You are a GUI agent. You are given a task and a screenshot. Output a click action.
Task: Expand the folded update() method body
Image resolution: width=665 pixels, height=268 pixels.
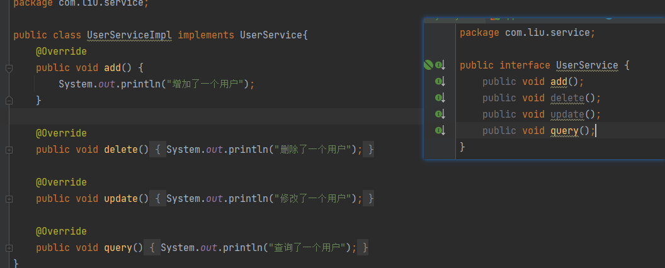(9, 199)
